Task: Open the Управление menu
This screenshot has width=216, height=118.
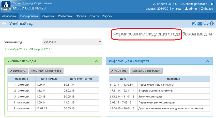Action: (9, 16)
